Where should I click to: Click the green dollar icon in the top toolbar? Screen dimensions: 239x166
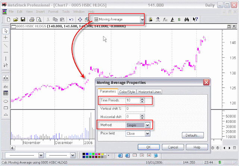(x=179, y=19)
